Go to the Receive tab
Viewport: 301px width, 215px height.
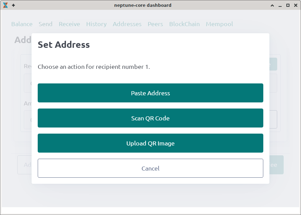(x=69, y=24)
